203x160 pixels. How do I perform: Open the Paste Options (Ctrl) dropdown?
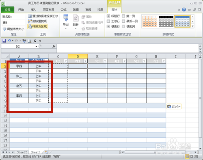click(x=174, y=106)
